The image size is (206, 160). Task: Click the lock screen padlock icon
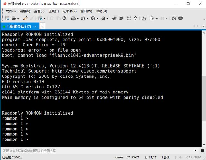pos(136,19)
